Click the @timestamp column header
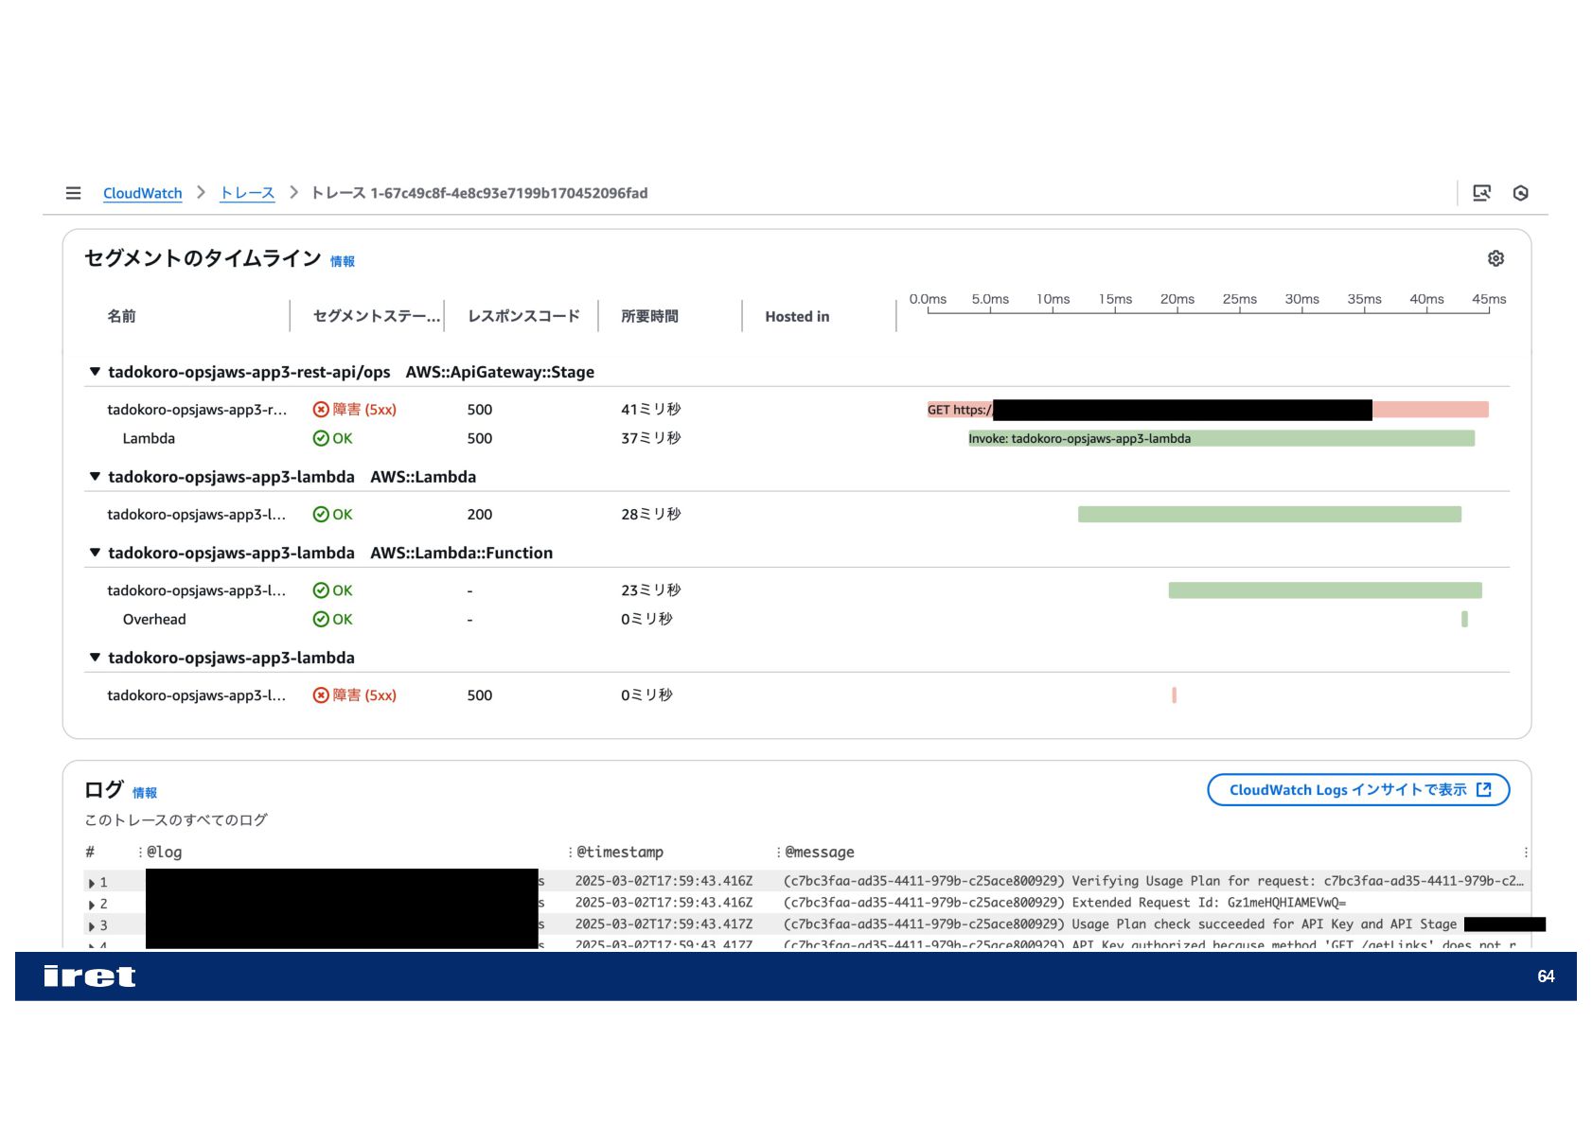 pyautogui.click(x=620, y=853)
